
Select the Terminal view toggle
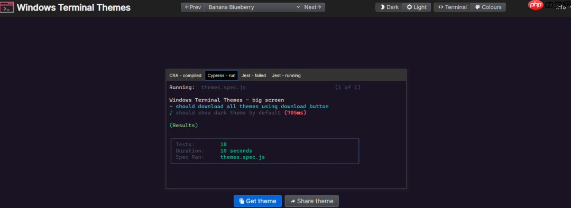[452, 7]
